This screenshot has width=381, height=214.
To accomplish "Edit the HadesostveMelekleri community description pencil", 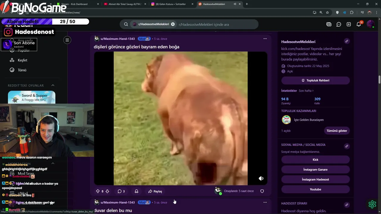I will click(x=347, y=41).
